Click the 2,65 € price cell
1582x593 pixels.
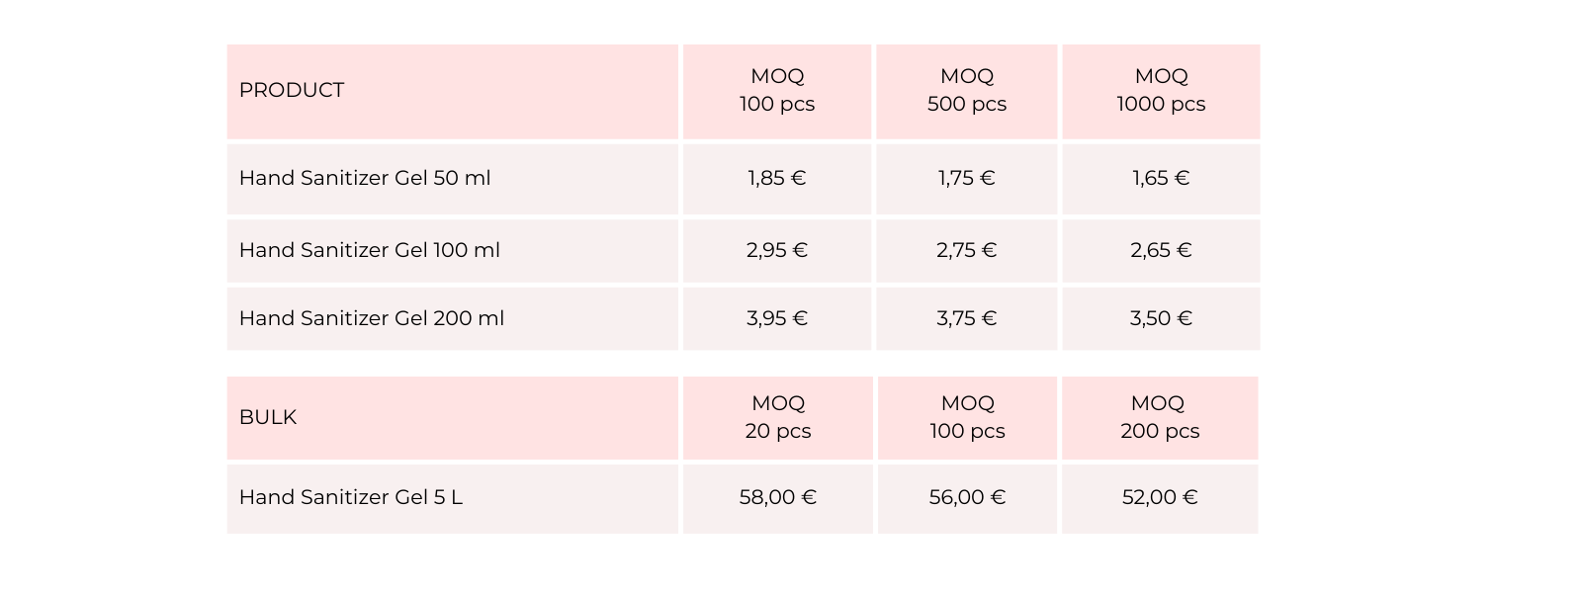(x=1161, y=250)
